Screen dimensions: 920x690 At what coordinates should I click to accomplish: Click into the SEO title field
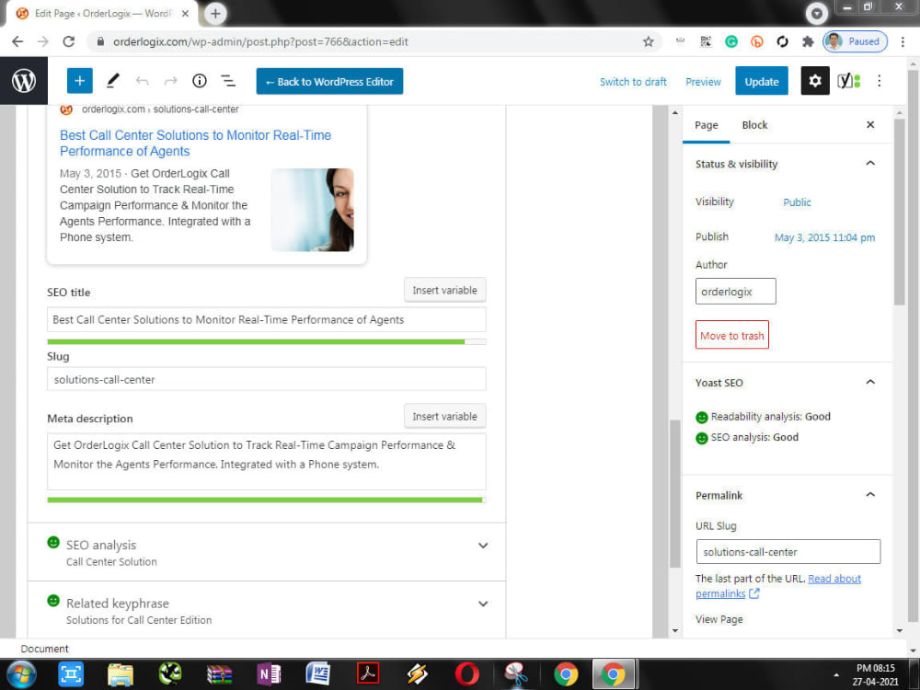pyautogui.click(x=267, y=320)
